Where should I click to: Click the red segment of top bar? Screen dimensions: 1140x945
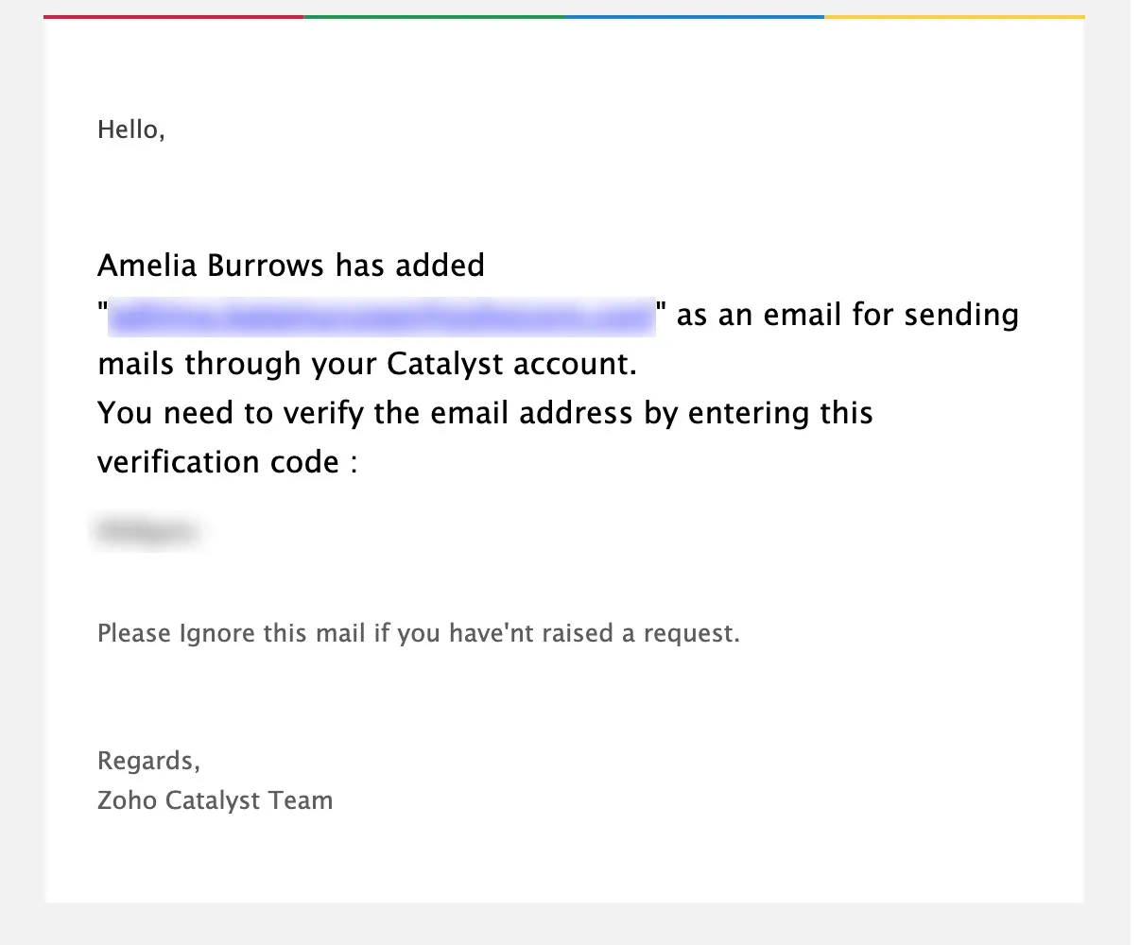click(173, 17)
